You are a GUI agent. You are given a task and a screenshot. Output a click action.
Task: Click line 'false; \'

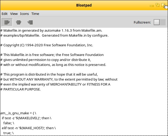(9, 123)
